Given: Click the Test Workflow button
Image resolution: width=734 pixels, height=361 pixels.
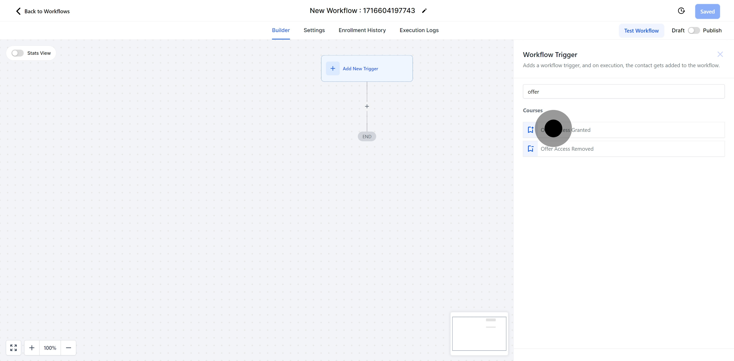Looking at the screenshot, I should (641, 31).
